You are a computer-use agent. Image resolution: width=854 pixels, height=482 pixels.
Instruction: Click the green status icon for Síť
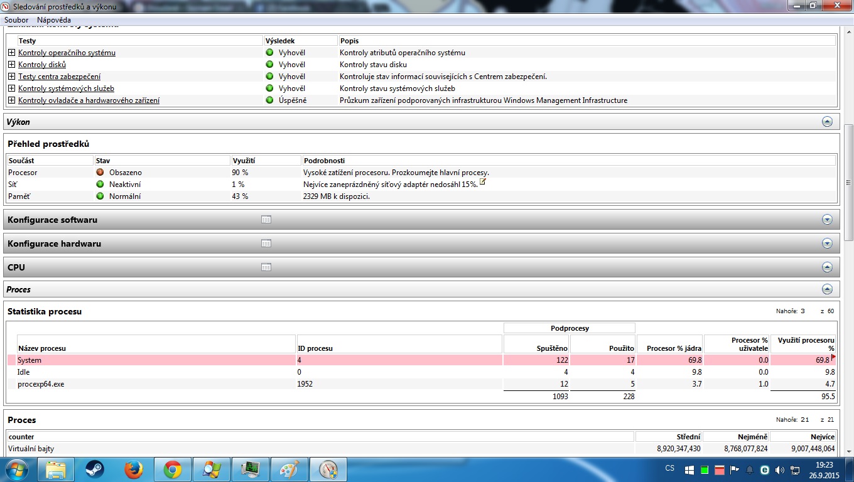point(100,184)
